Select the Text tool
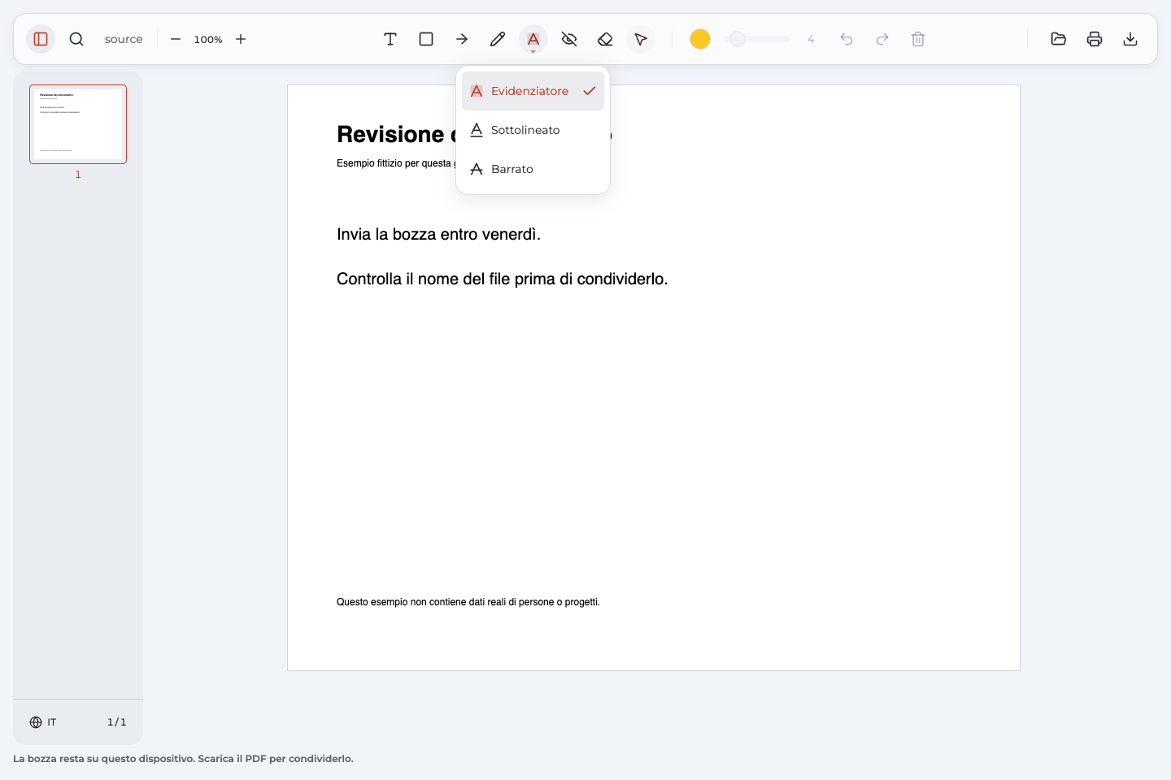This screenshot has height=780, width=1171. pos(390,39)
